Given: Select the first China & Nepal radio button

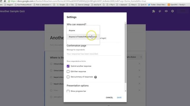Looking at the screenshot, I should point(51,64).
